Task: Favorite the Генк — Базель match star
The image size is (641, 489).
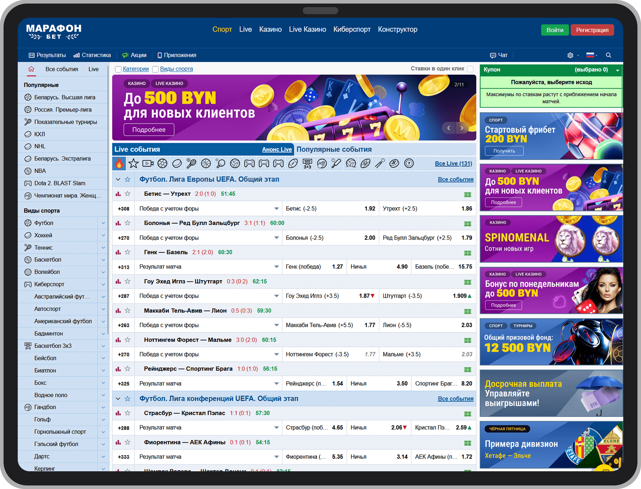Action: tap(127, 252)
